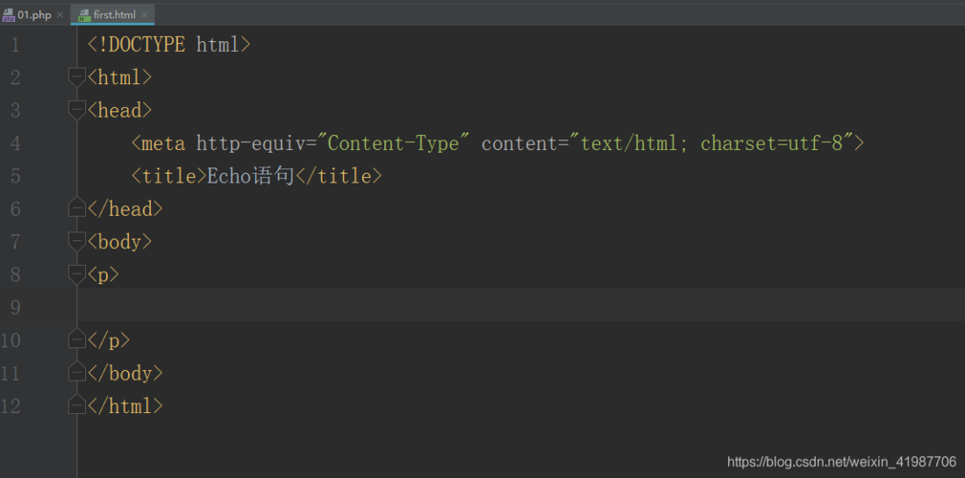Click the "text/html; charset=utf-8" value
The height and width of the screenshot is (478, 965).
(x=711, y=143)
